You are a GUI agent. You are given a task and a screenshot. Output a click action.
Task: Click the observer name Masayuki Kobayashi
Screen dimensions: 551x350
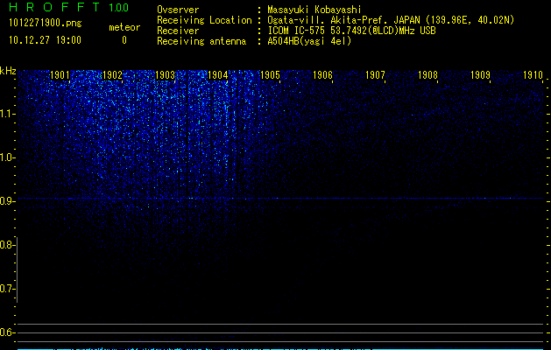pos(314,10)
